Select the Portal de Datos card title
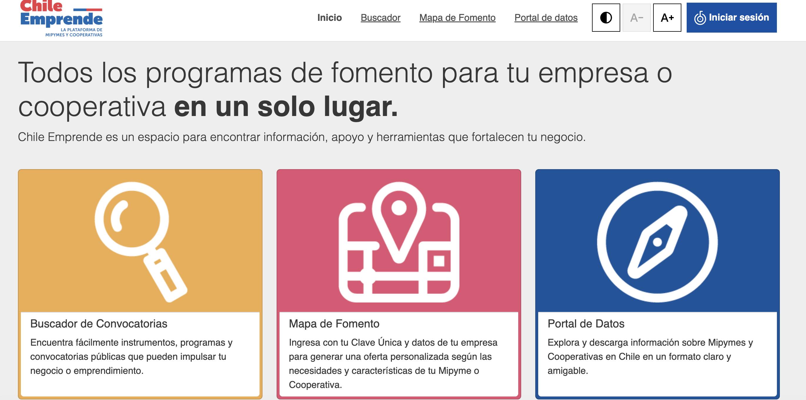This screenshot has height=400, width=806. pyautogui.click(x=586, y=324)
